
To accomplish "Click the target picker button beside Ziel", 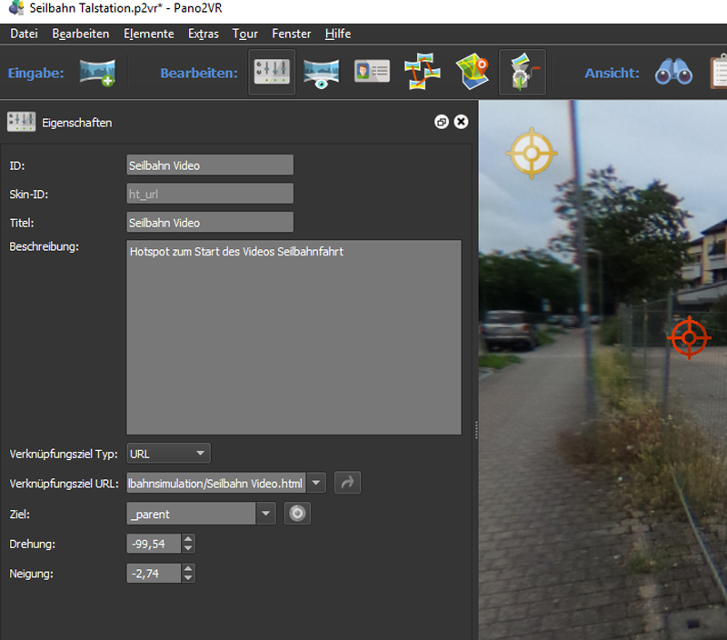I will coord(297,514).
